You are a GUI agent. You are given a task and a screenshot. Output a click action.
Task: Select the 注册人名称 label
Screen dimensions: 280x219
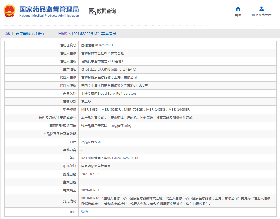[x=68, y=53]
